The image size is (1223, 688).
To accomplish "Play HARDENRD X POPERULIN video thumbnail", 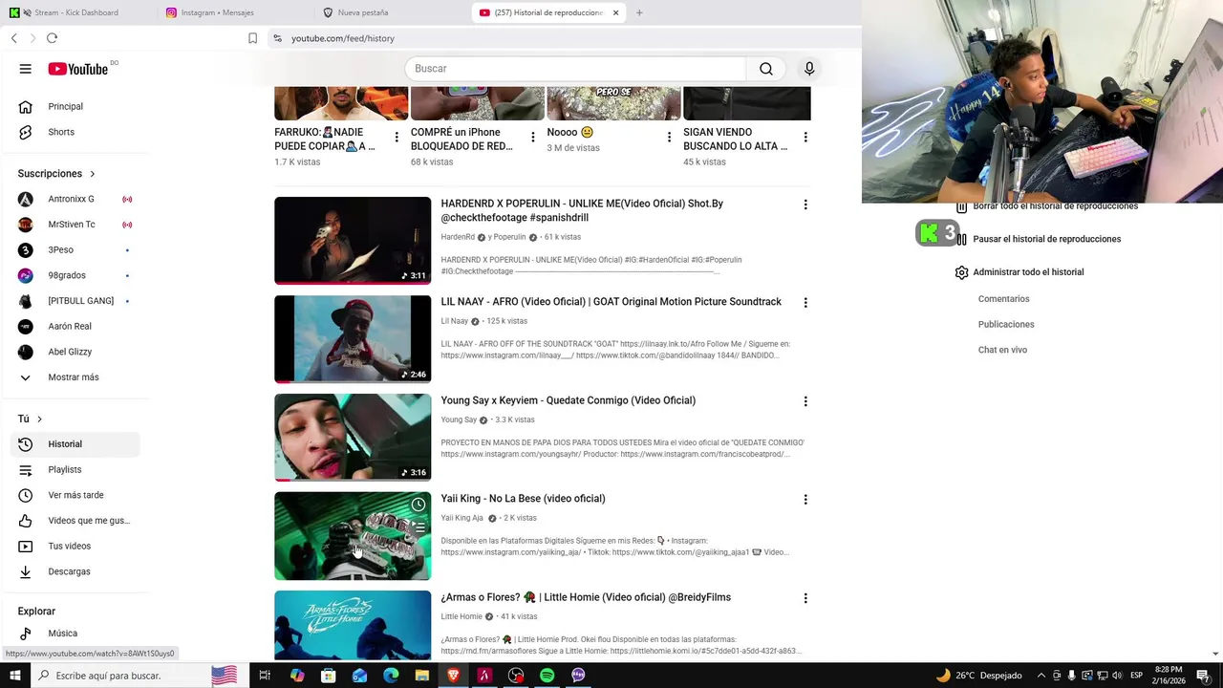I will coord(353,241).
